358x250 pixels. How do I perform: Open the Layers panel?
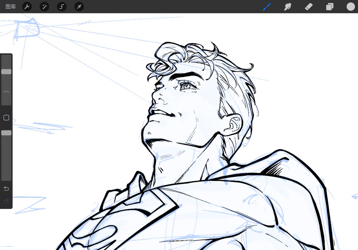330,7
